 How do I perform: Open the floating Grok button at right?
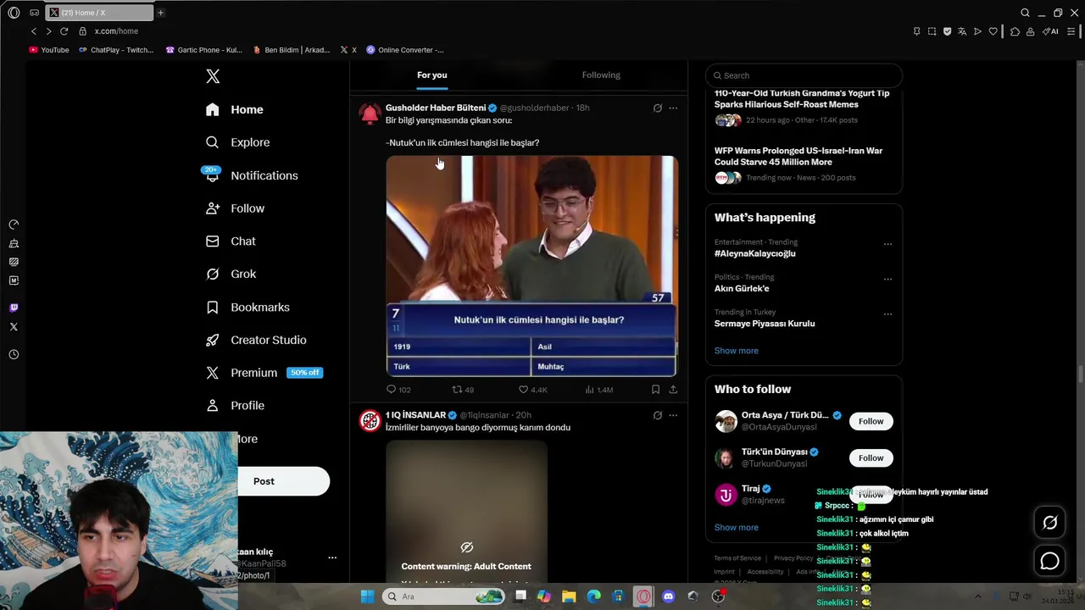click(x=1049, y=523)
